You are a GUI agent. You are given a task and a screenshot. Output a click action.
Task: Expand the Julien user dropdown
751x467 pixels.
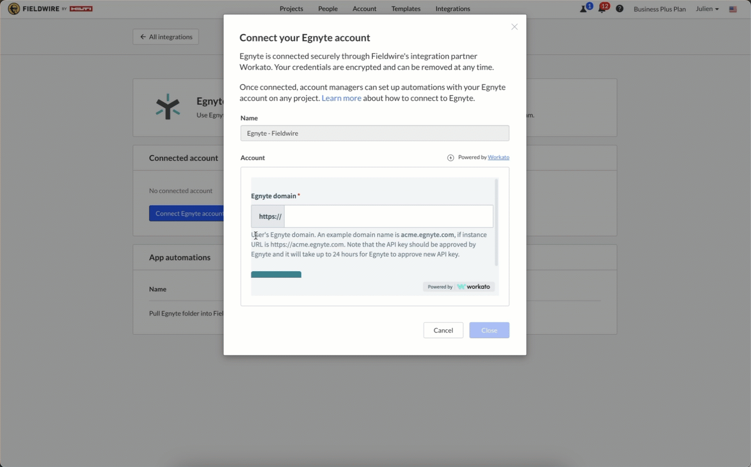pyautogui.click(x=707, y=9)
